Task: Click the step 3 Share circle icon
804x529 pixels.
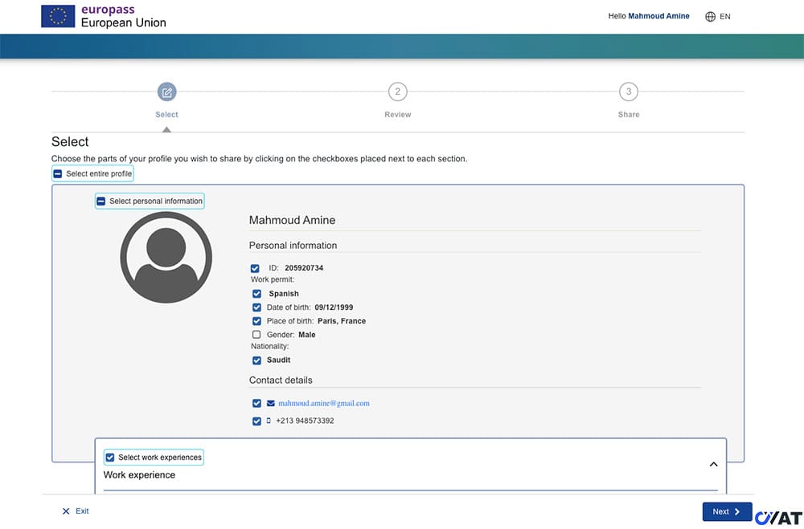Action: coord(629,92)
